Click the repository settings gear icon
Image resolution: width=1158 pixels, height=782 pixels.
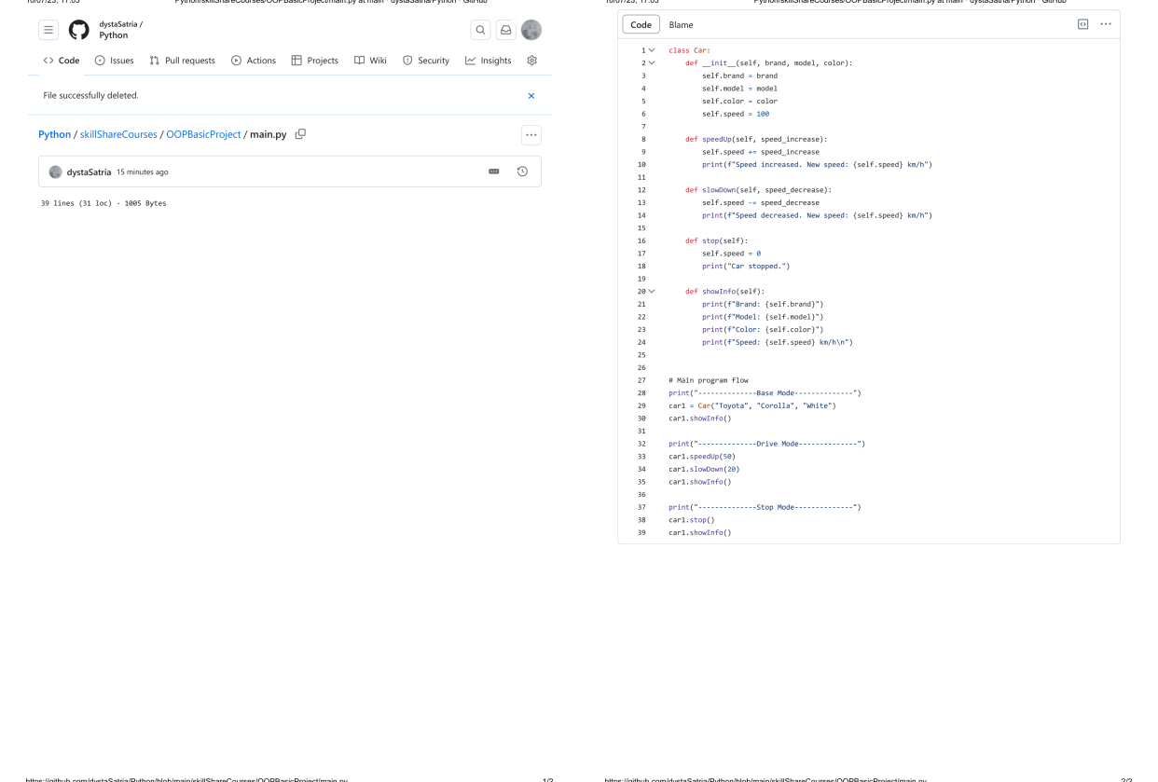click(x=531, y=60)
